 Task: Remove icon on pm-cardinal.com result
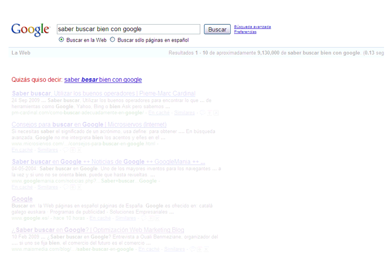(216, 113)
